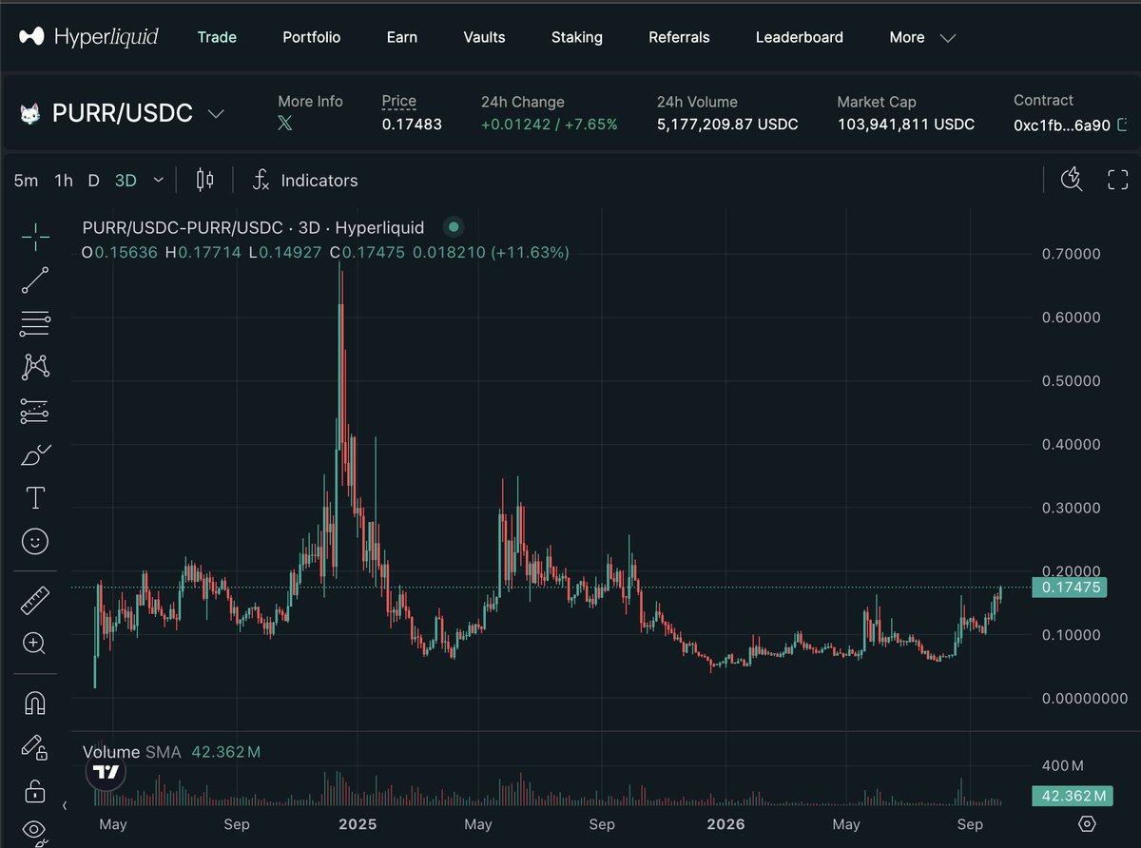Viewport: 1141px width, 848px height.
Task: Open the candlestick chart style selector
Action: pos(204,180)
